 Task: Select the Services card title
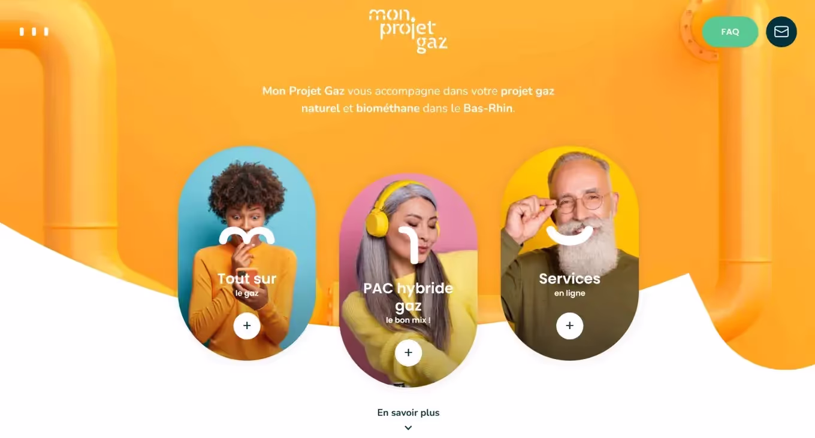569,278
